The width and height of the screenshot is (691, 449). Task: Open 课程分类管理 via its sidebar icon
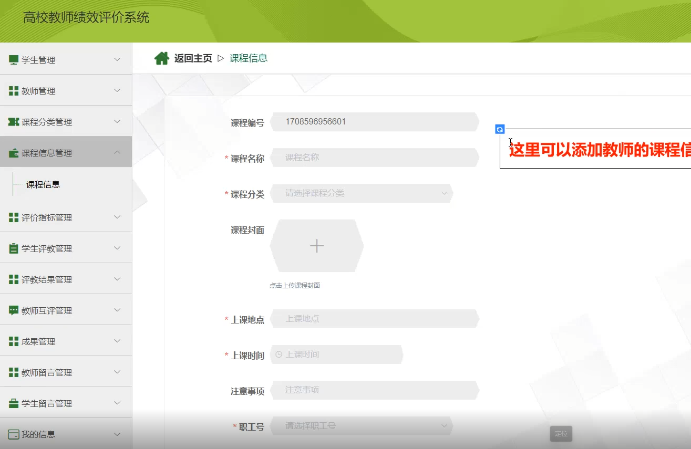pyautogui.click(x=13, y=121)
